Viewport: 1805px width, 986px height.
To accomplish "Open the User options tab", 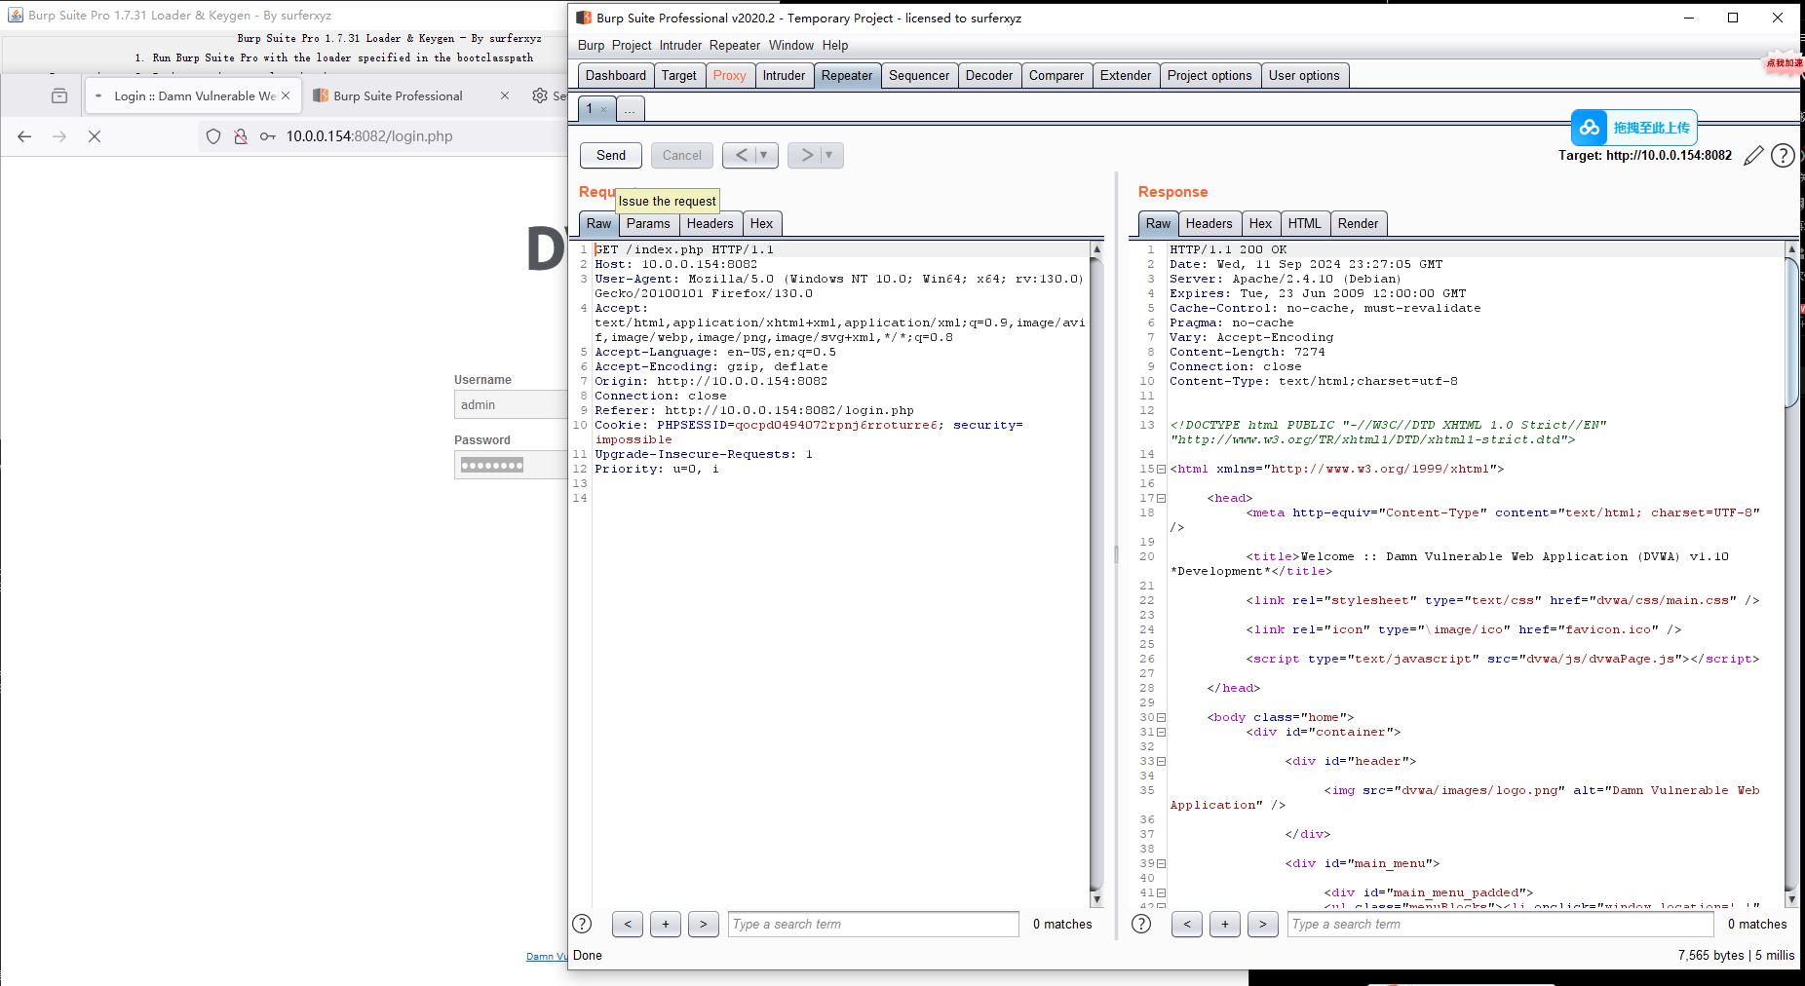I will click(1304, 75).
